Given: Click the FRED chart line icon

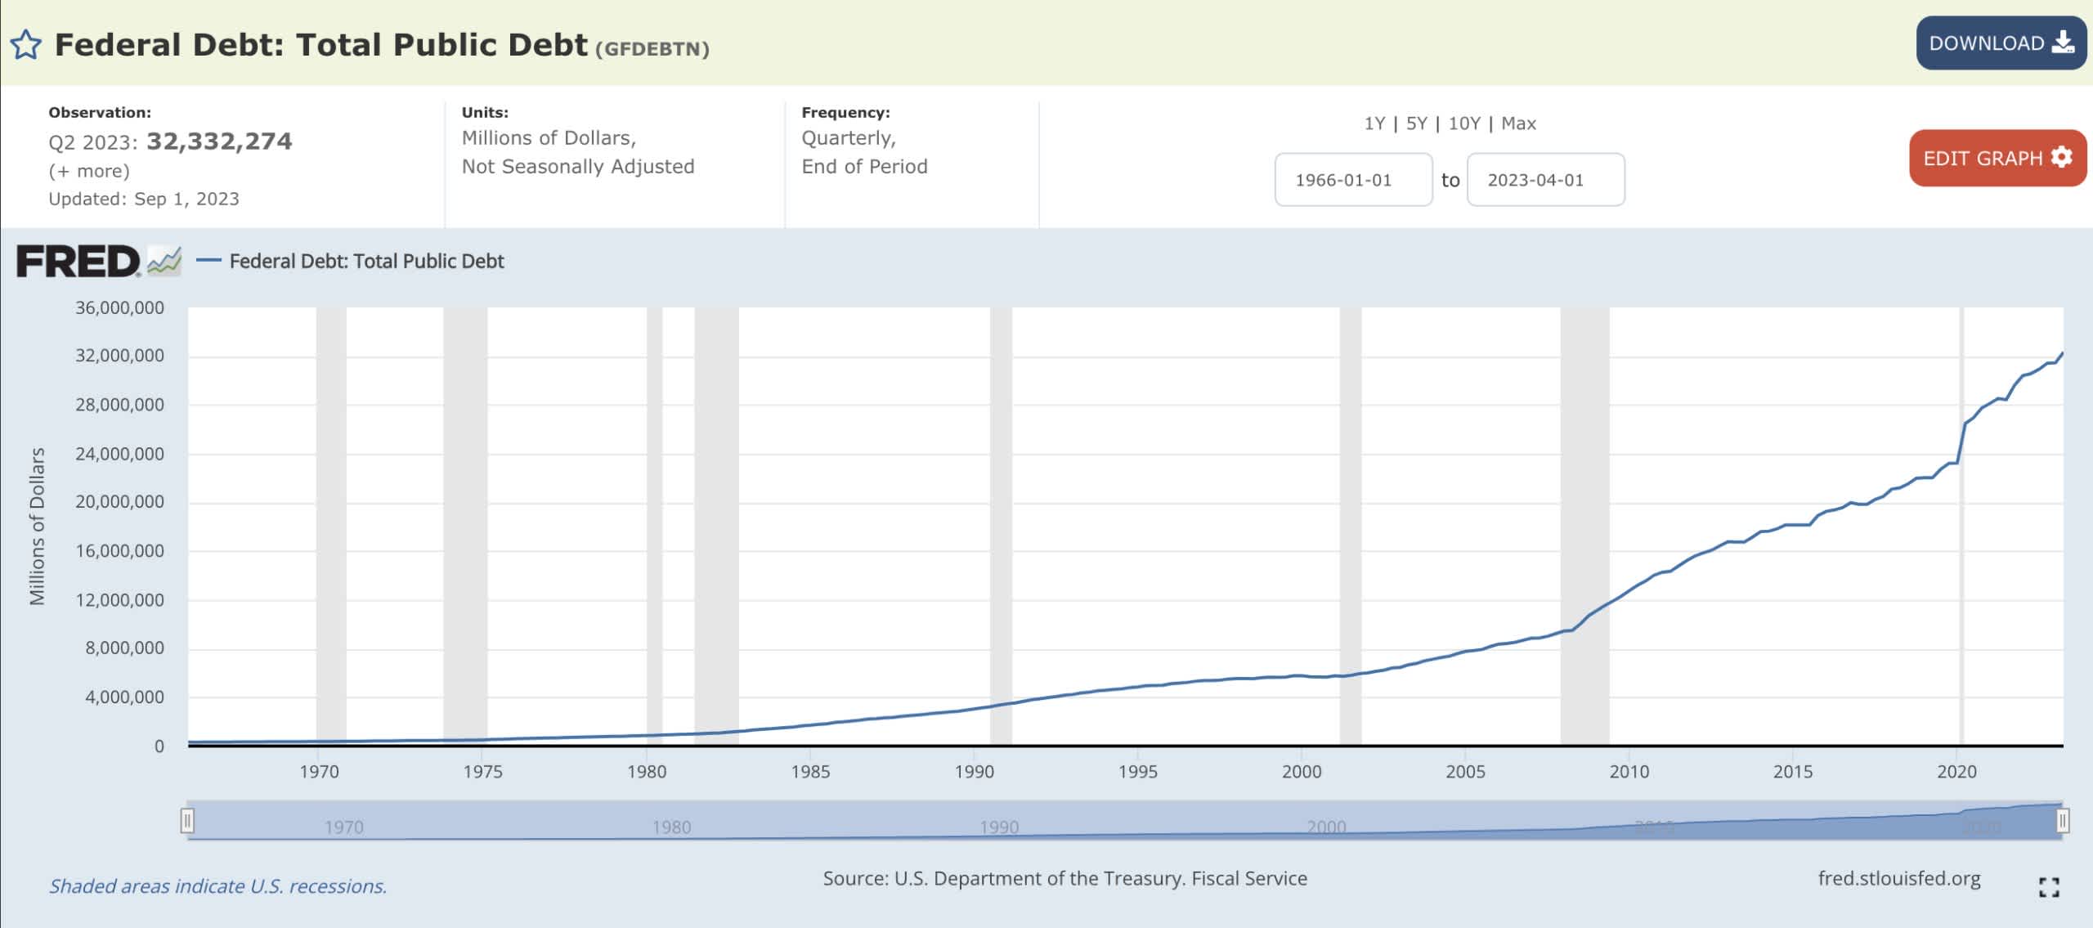Looking at the screenshot, I should coord(164,262).
